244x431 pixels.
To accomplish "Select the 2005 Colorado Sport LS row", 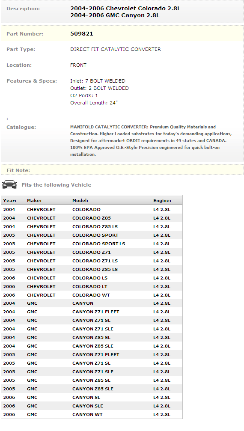I will 92,244.
